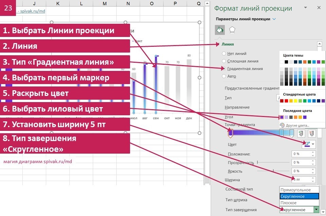Viewport: 326px width, 216px height.
Task: Click the add gradient stop button
Action: (300, 134)
